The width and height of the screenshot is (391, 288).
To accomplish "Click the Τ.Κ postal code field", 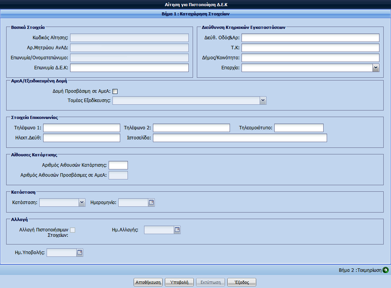I will [310, 48].
